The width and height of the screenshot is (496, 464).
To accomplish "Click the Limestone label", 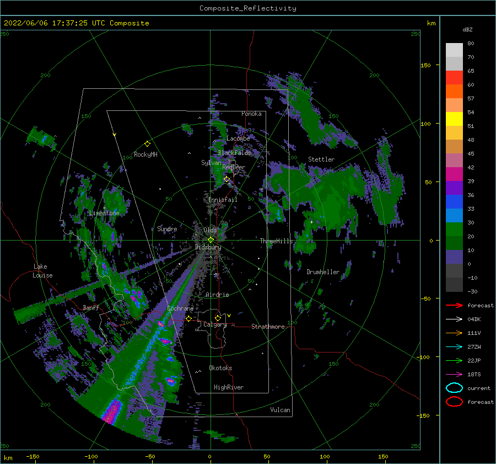I will click(104, 213).
